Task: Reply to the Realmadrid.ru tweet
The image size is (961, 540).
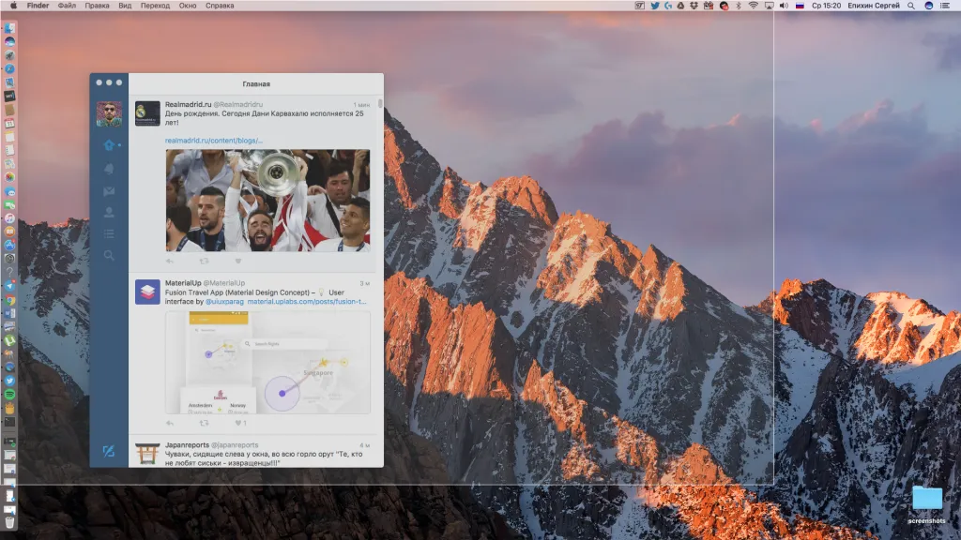Action: coord(170,261)
